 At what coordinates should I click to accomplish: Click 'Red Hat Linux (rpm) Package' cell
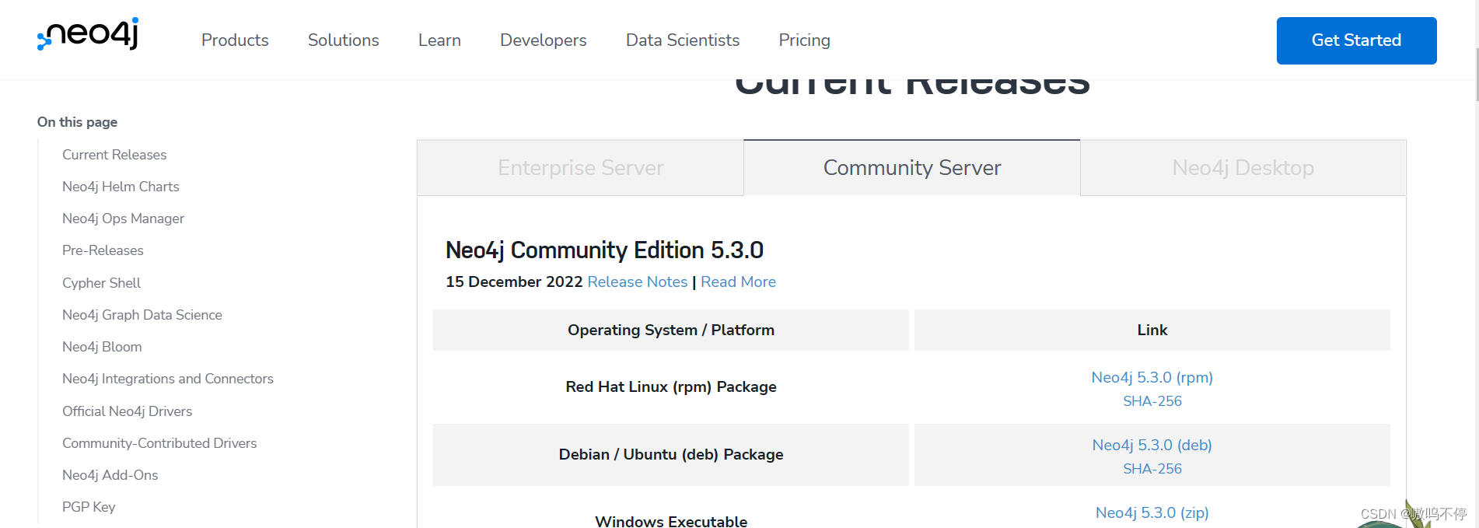pyautogui.click(x=671, y=386)
